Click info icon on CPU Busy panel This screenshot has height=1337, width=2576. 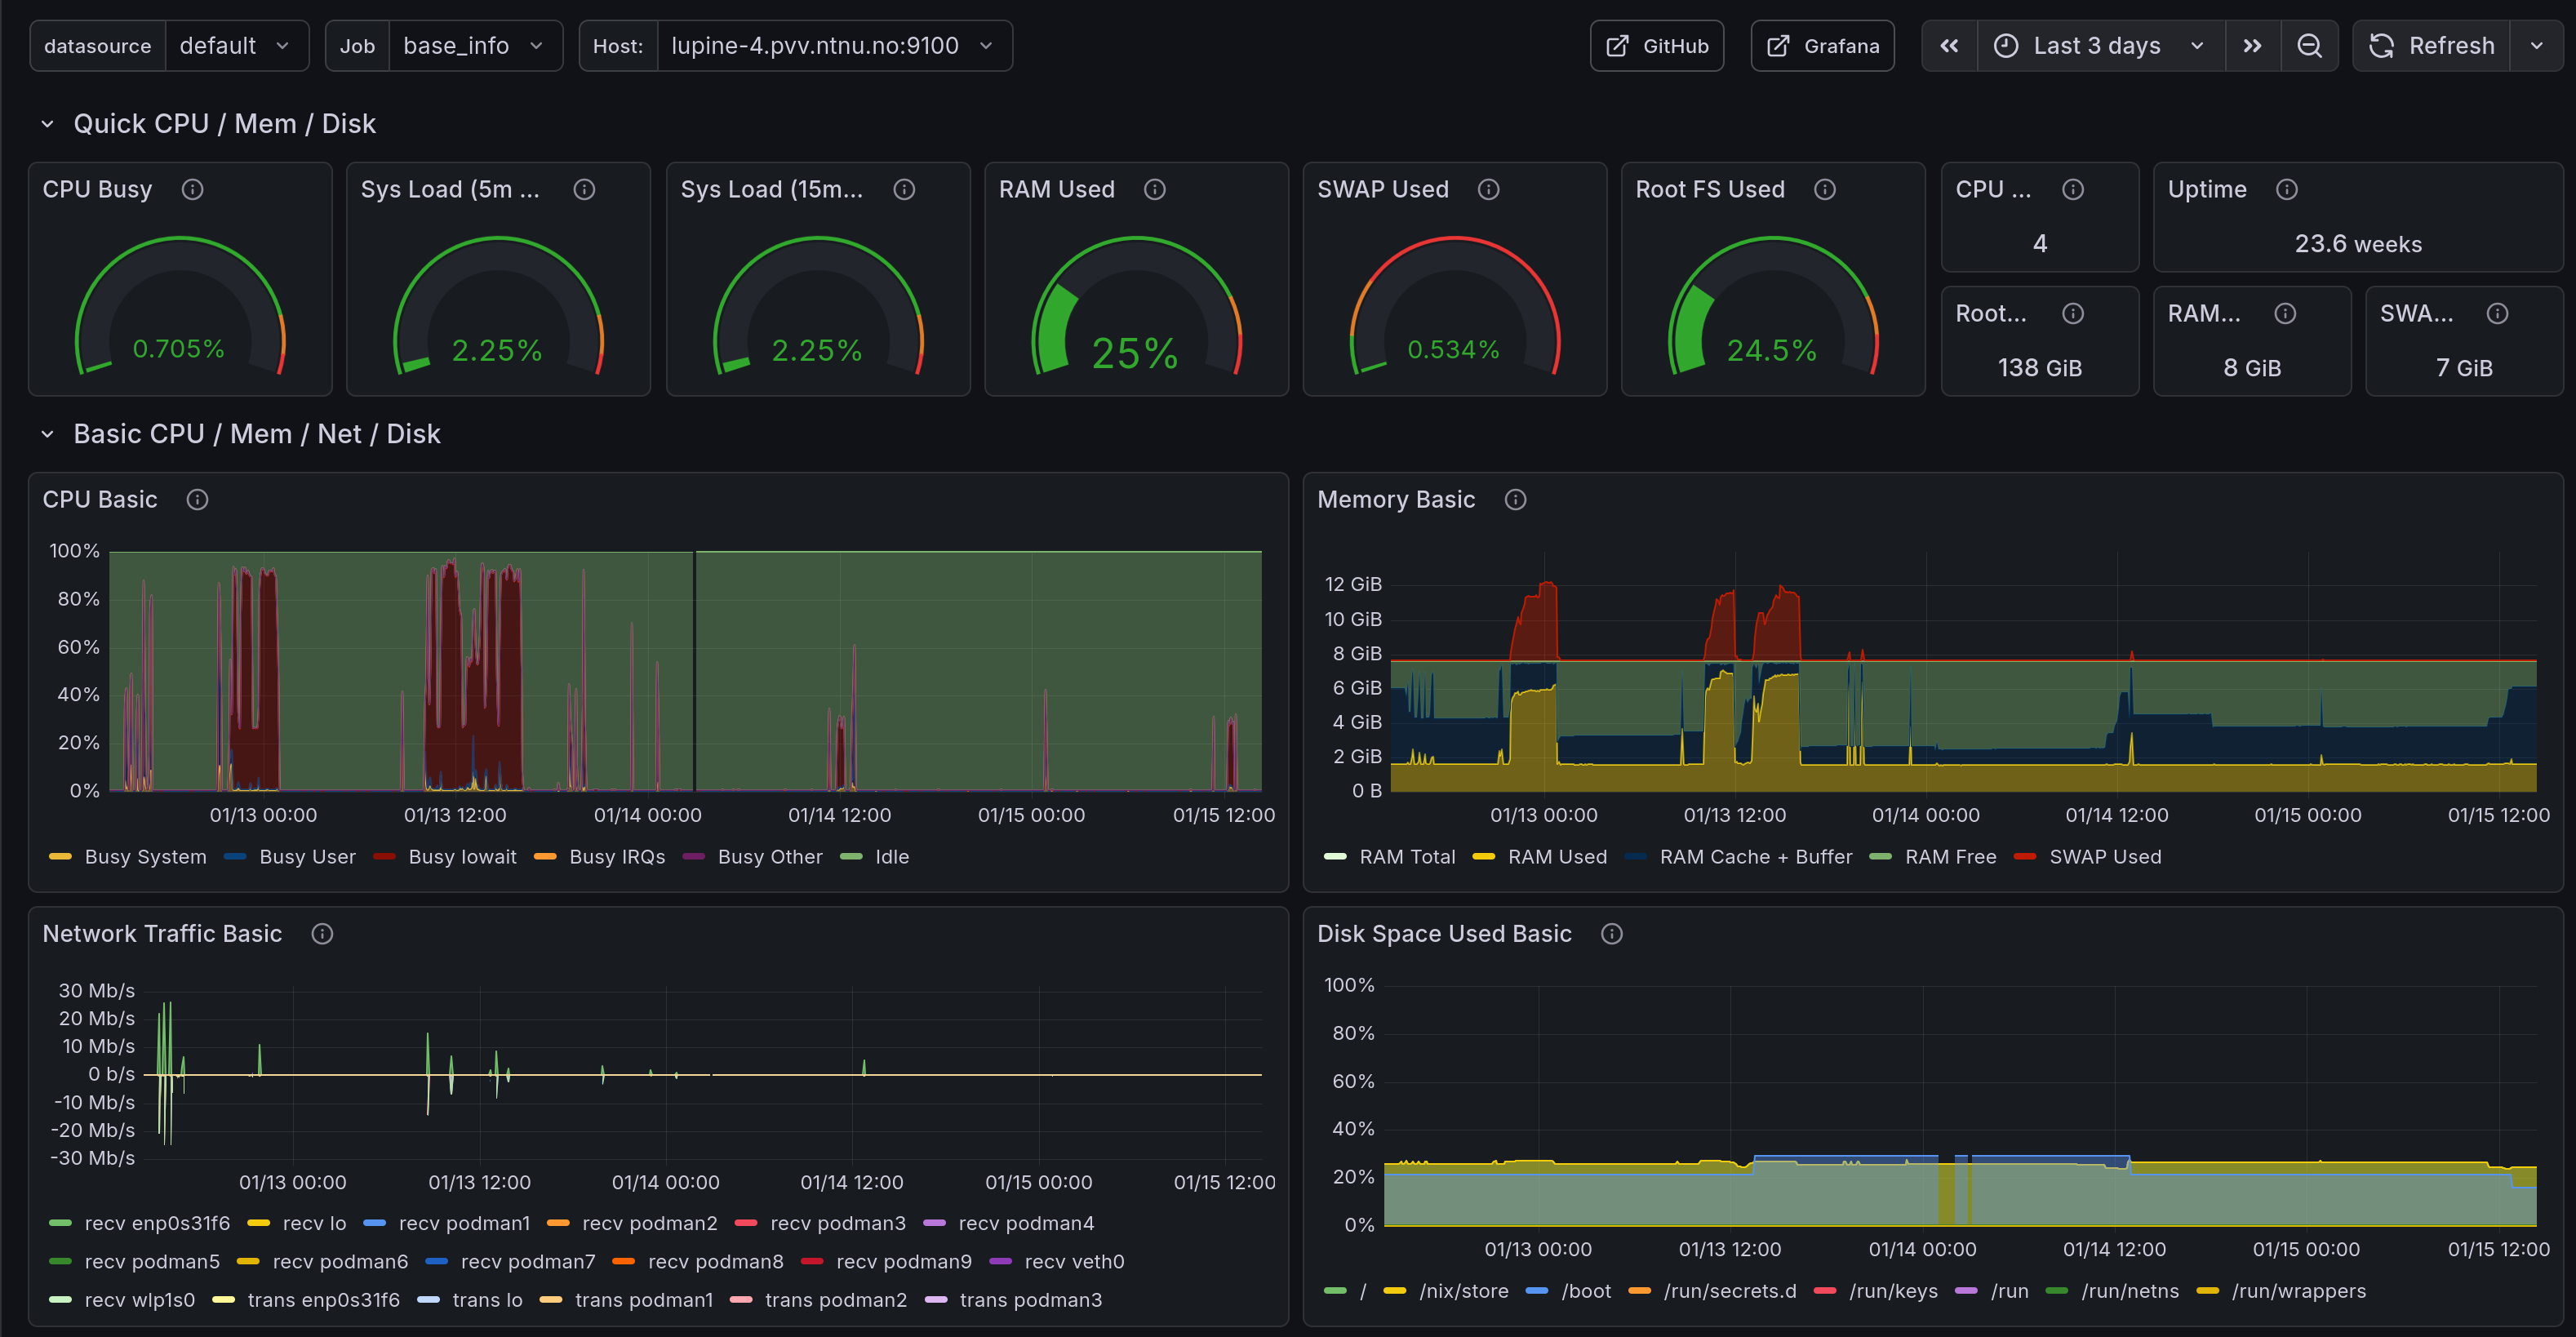click(193, 190)
